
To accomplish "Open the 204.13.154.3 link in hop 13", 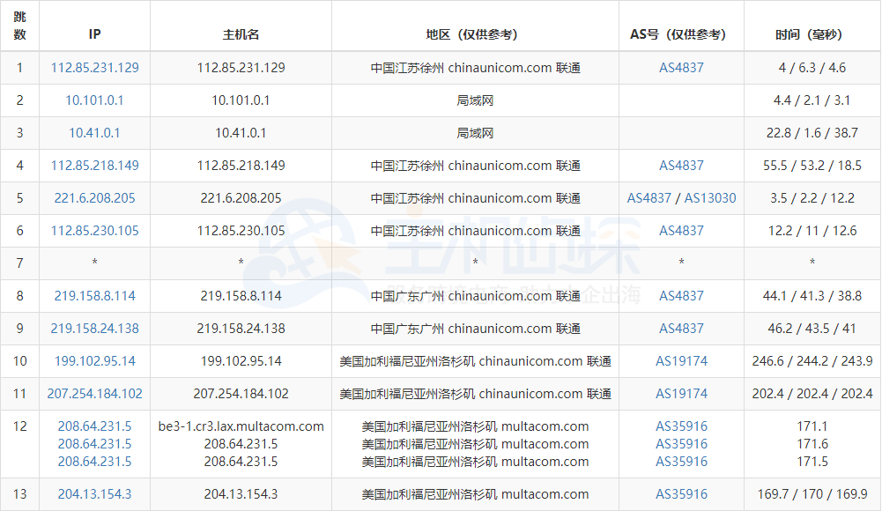I will (93, 493).
